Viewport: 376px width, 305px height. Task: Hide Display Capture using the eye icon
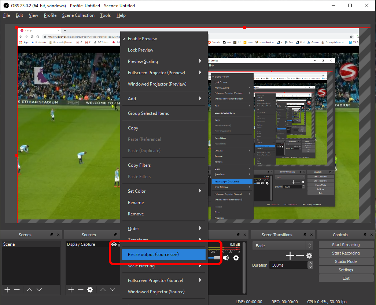114,244
